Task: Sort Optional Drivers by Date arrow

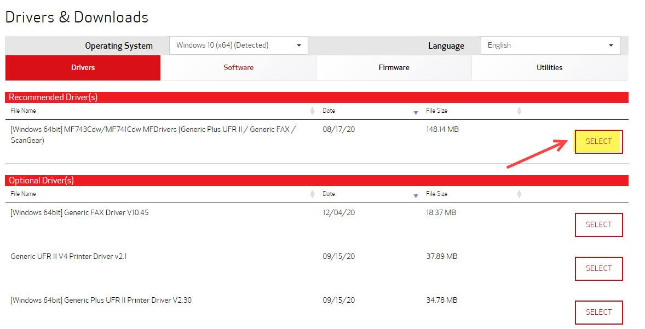Action: (416, 196)
